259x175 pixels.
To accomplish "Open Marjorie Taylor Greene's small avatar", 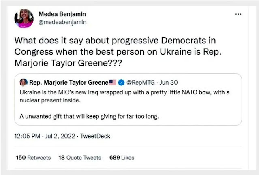I will pos(23,82).
